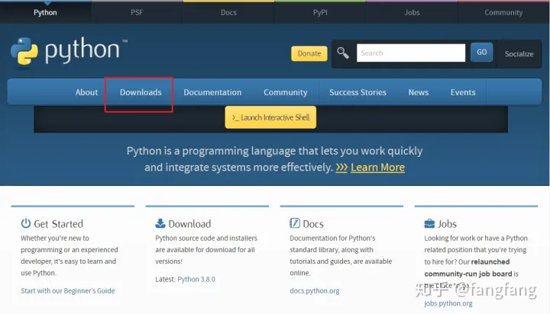Image resolution: width=550 pixels, height=314 pixels.
Task: Click the Python logo in header
Action: [69, 51]
